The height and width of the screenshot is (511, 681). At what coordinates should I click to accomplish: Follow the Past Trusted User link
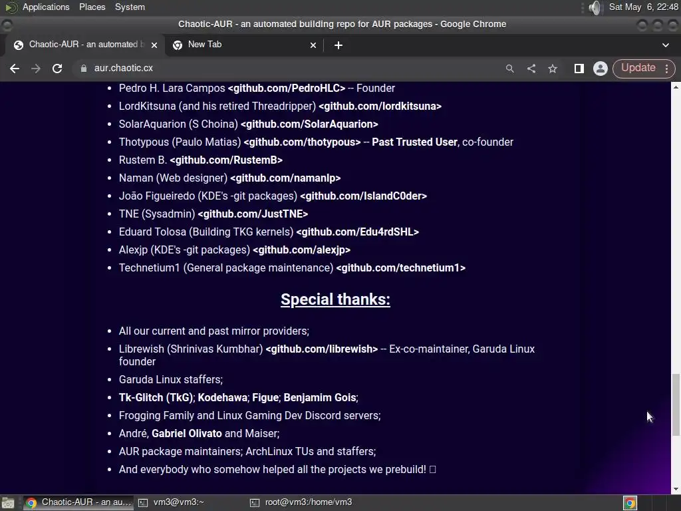[x=414, y=142]
